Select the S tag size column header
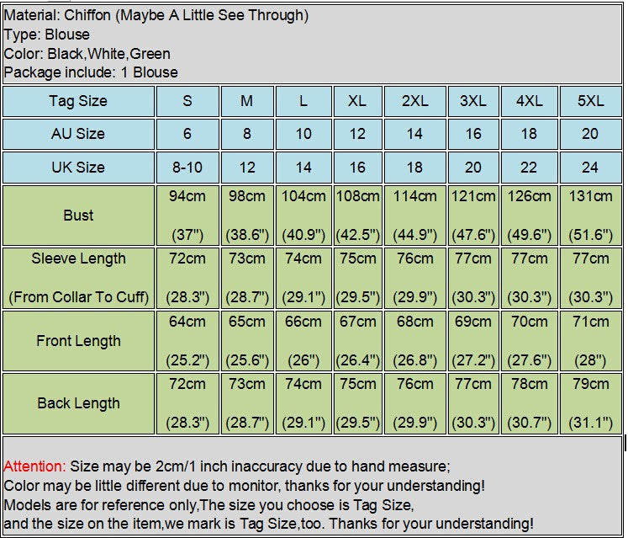 pos(187,101)
